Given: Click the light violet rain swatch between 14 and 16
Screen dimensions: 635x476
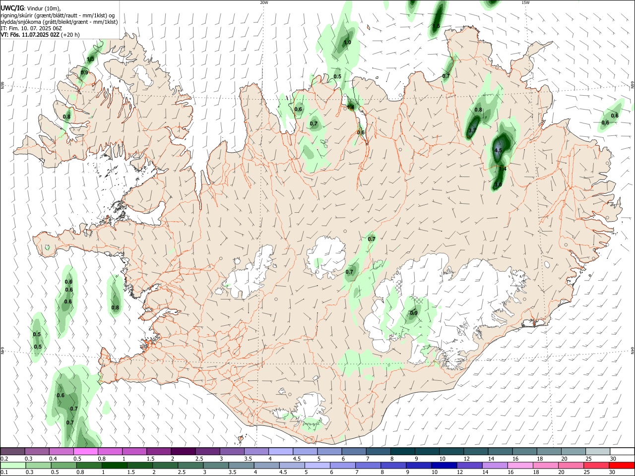Looking at the screenshot, I should [x=496, y=465].
